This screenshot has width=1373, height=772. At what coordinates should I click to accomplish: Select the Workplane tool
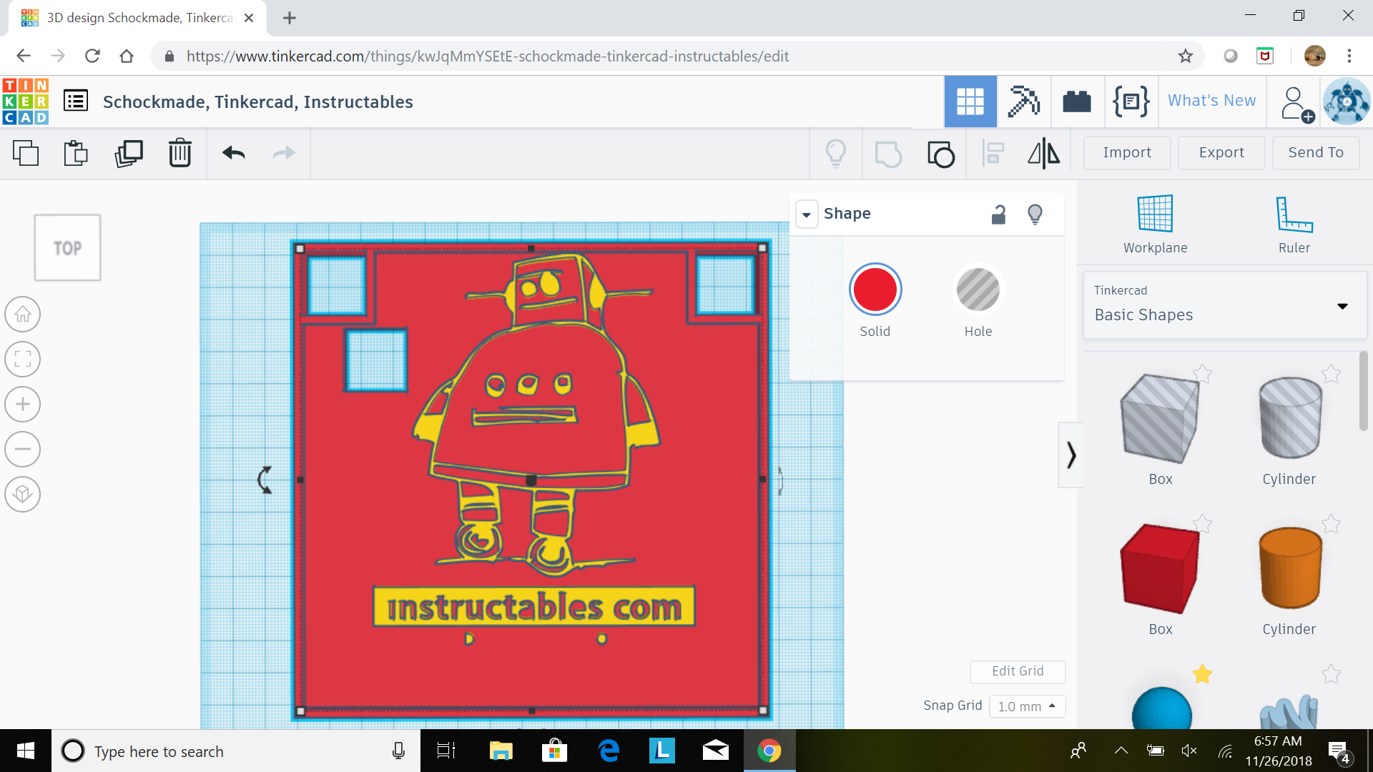tap(1156, 224)
